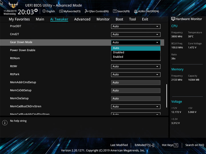206x154 pixels.
Task: Select the MemCkeSetup setting label
Action: click(19, 98)
